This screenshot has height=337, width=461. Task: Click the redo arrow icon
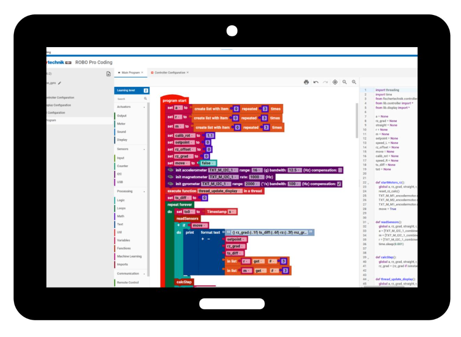[x=325, y=82]
